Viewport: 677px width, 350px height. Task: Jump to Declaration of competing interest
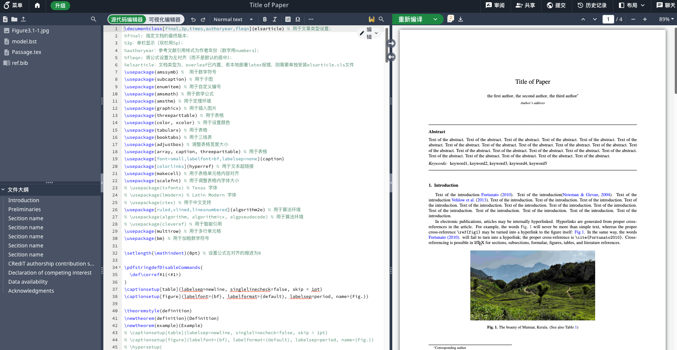point(50,273)
